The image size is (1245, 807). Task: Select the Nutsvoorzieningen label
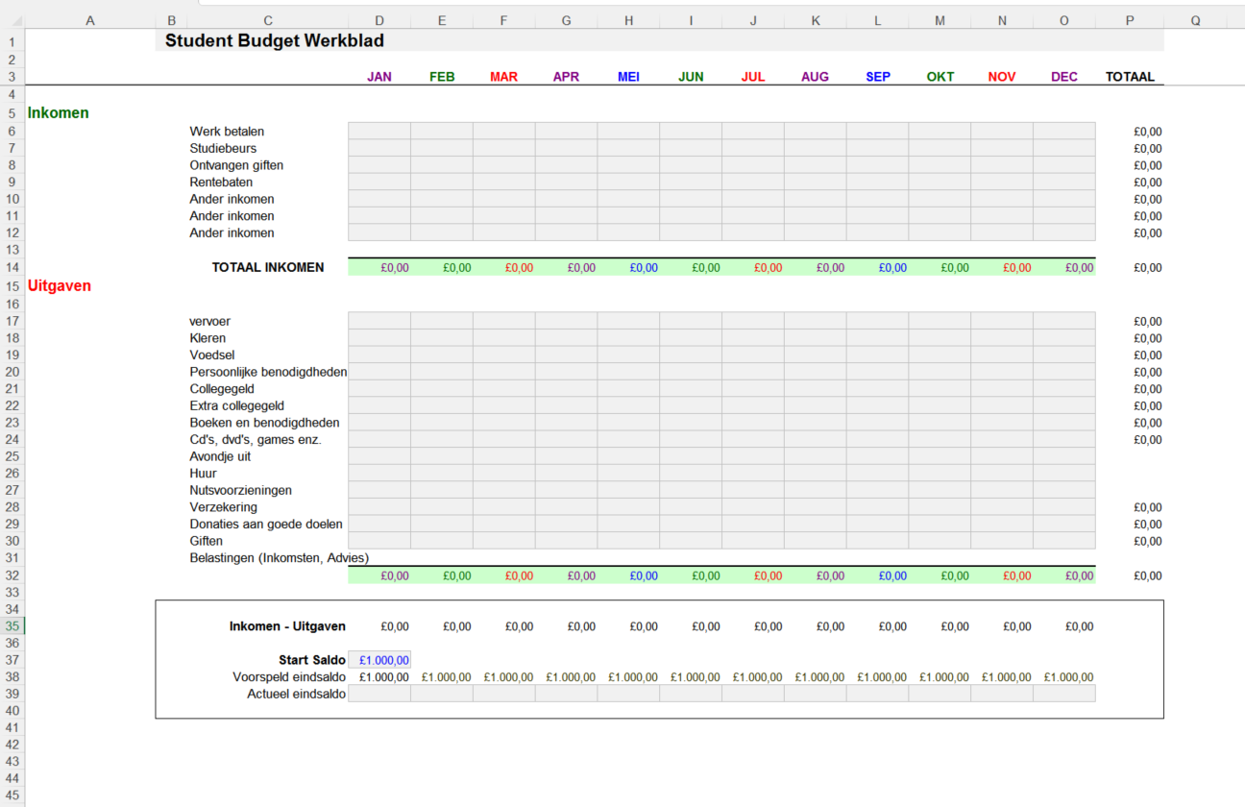(x=240, y=490)
